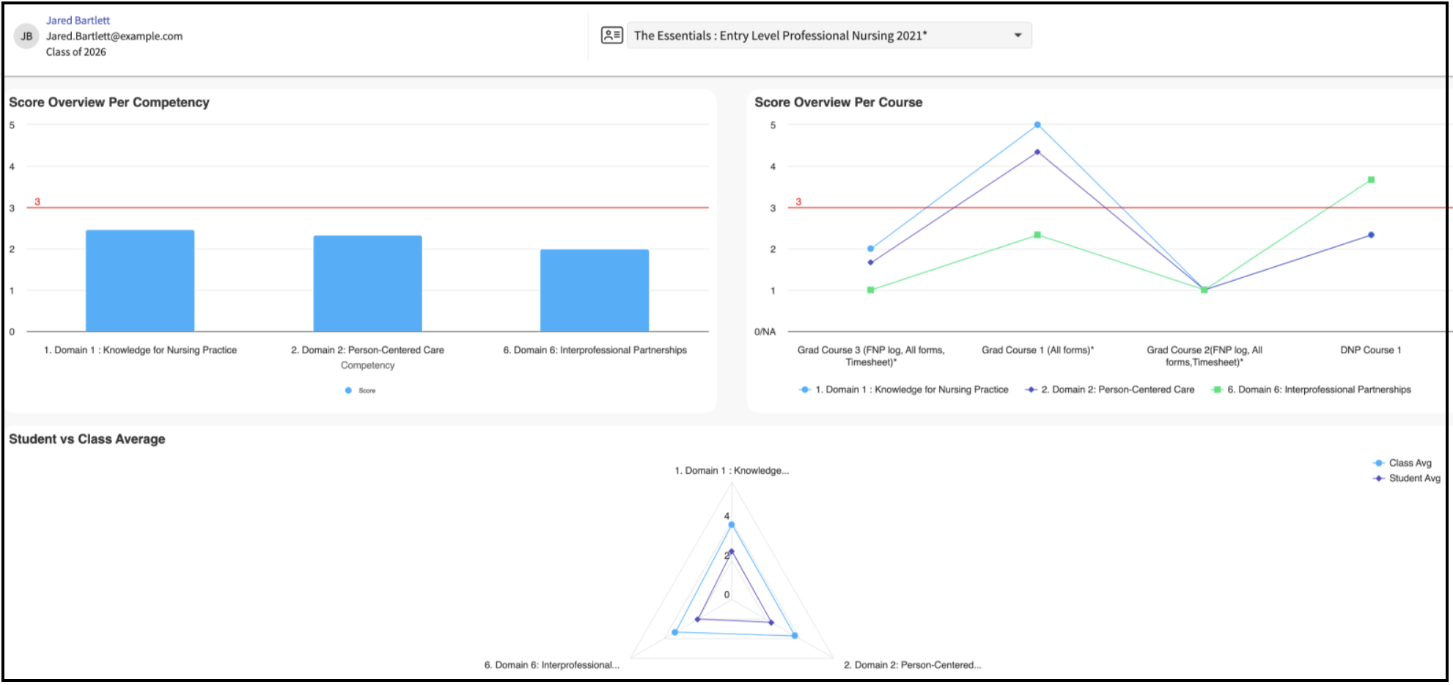Click the Domain 2 Person-Centered Care bar
The height and width of the screenshot is (685, 1453).
pos(367,284)
